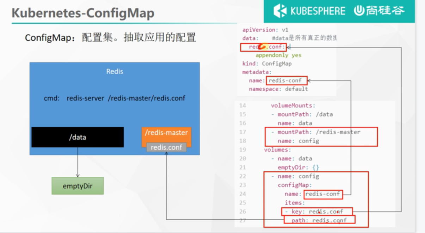Click the appendonly yes text
The width and height of the screenshot is (425, 233).
click(278, 55)
